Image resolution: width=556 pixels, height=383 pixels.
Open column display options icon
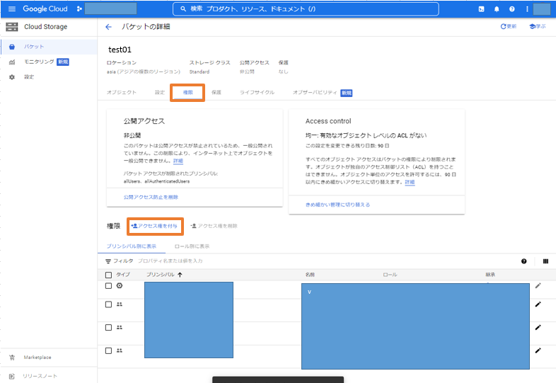coord(545,261)
